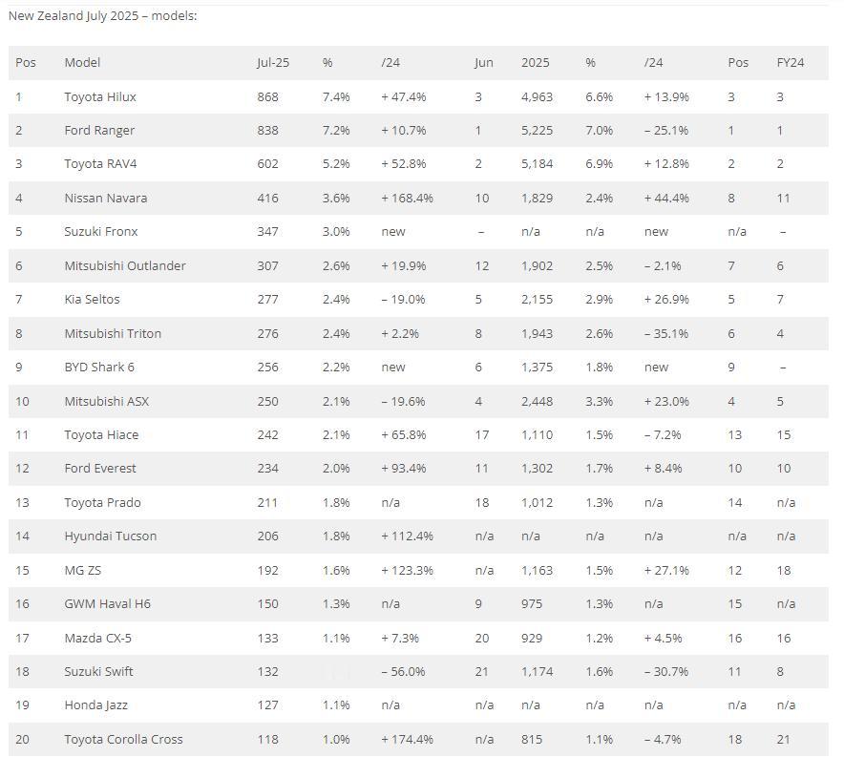Select the Nissan Navara model cell
Image resolution: width=844 pixels, height=757 pixels.
pos(105,198)
